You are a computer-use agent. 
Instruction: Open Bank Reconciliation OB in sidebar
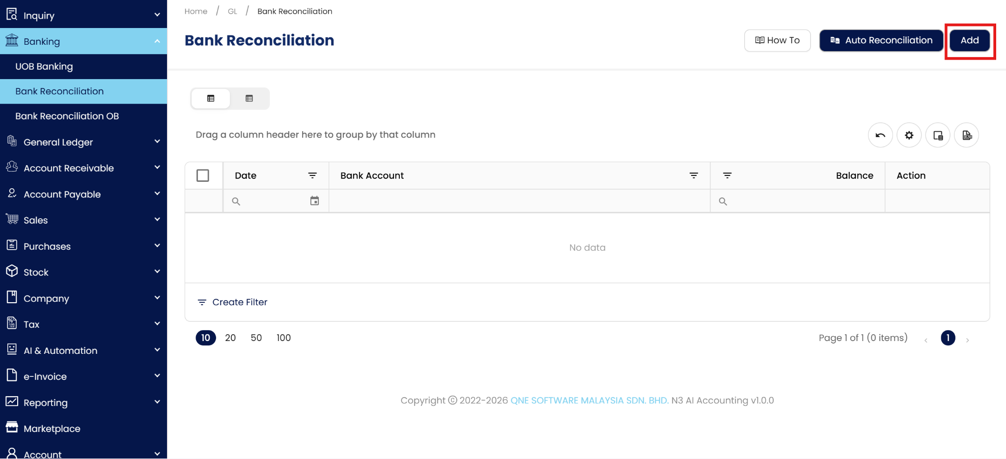click(x=67, y=116)
